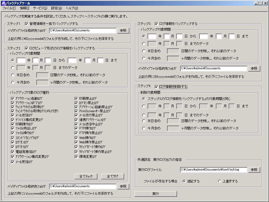Image resolution: width=269 pixels, height=202 pixels.
Task: Select the 追記する radio option
Action: point(184,181)
